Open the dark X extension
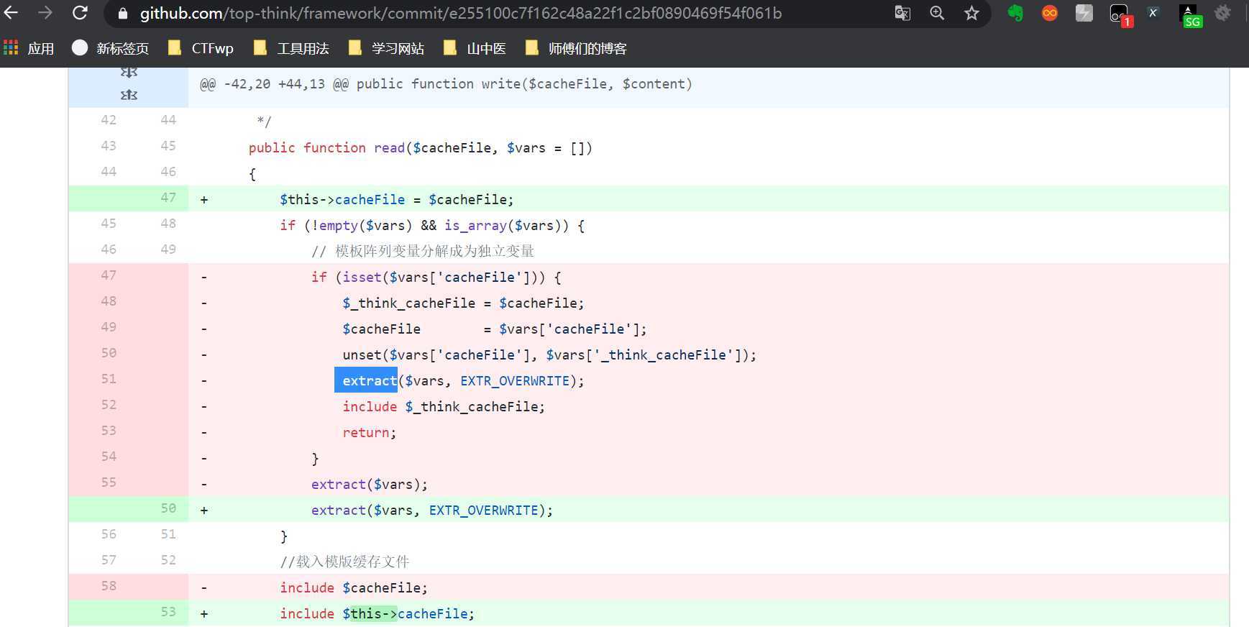This screenshot has width=1249, height=627. [x=1153, y=13]
